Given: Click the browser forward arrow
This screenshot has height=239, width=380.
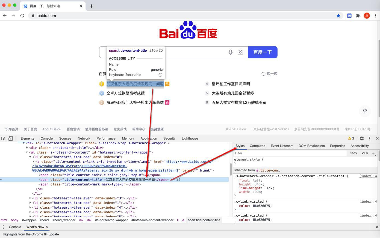Looking at the screenshot, I should click(13, 16).
